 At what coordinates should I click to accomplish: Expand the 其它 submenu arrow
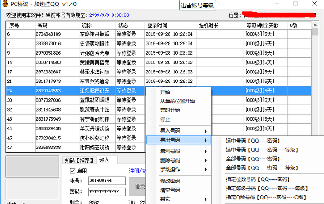[206, 199]
